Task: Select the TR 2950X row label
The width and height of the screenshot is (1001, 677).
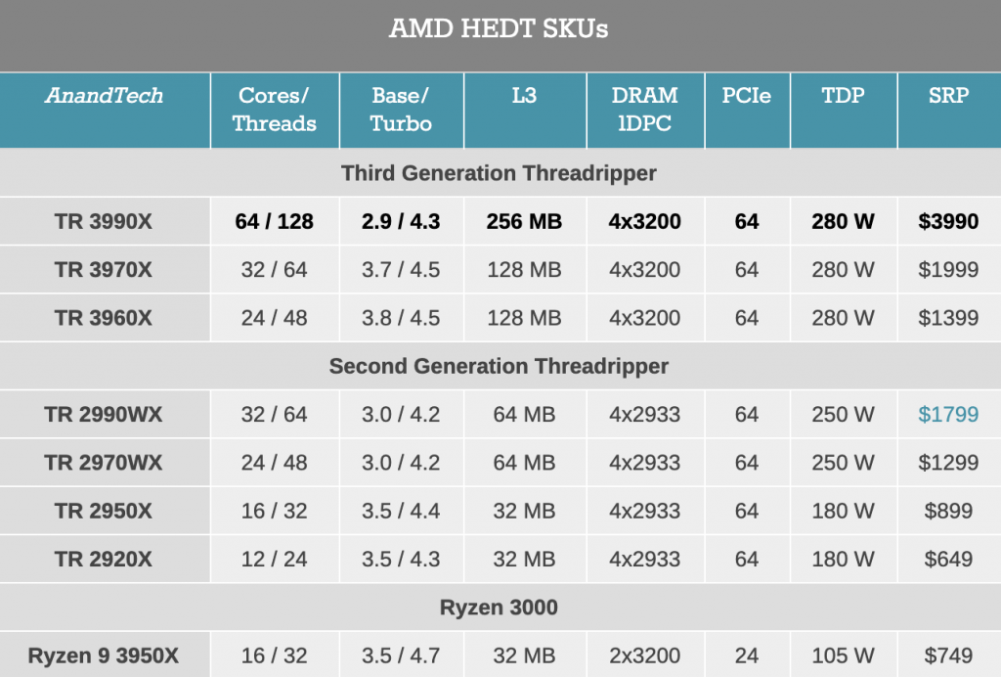Action: click(x=104, y=511)
